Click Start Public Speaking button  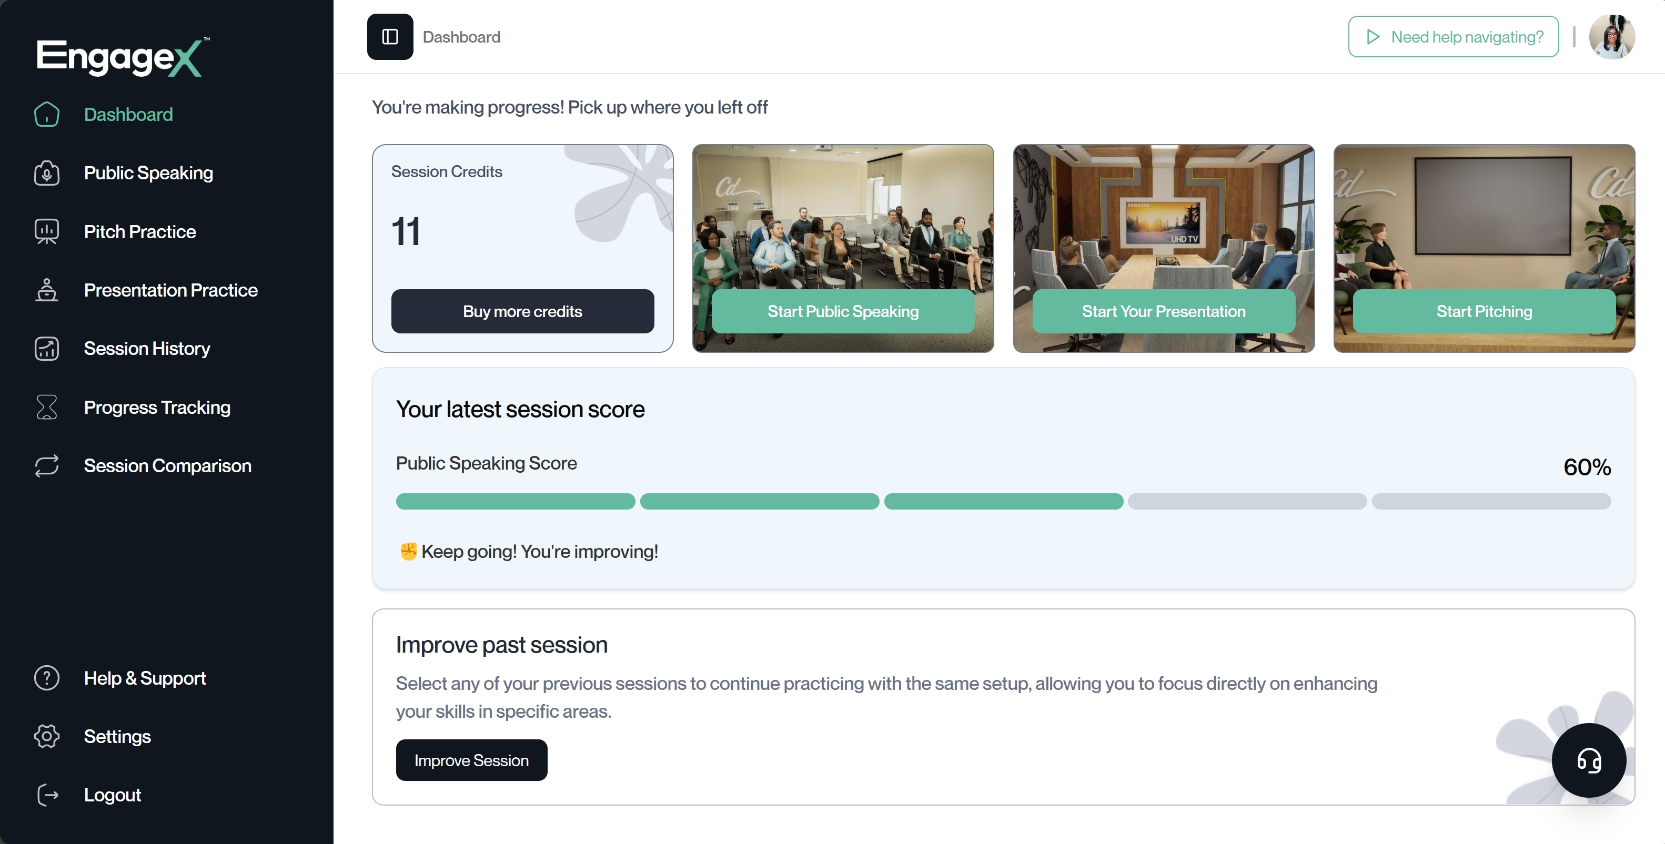coord(843,311)
